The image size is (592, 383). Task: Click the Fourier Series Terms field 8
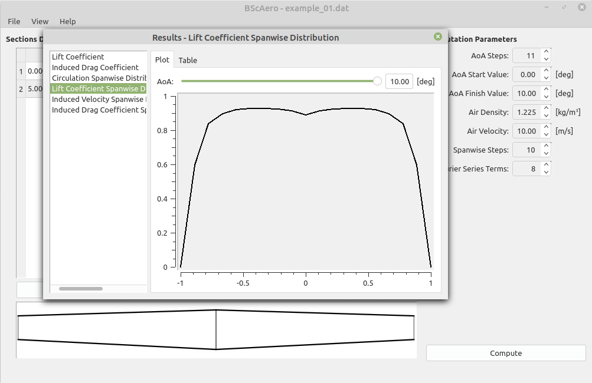pyautogui.click(x=526, y=169)
